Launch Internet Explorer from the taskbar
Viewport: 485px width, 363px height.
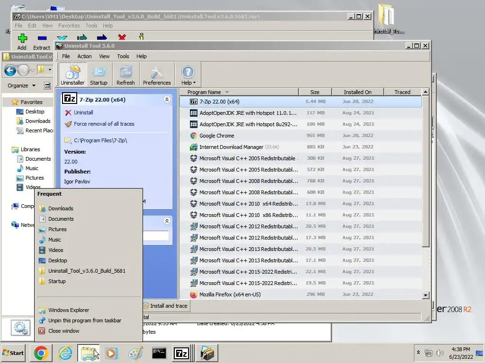point(65,353)
